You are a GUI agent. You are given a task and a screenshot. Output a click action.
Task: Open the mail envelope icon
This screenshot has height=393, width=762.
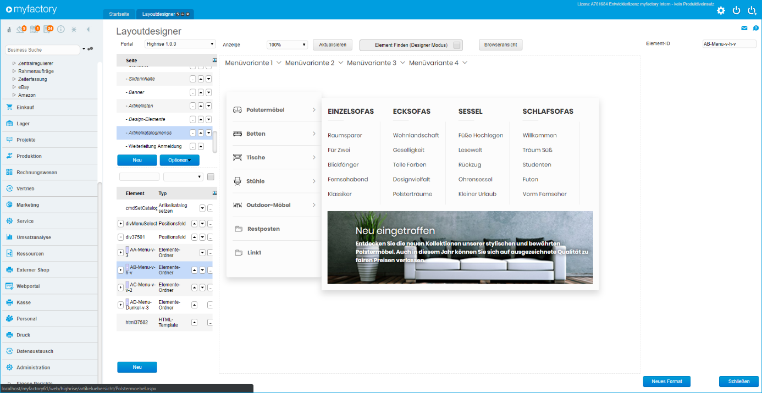(744, 28)
